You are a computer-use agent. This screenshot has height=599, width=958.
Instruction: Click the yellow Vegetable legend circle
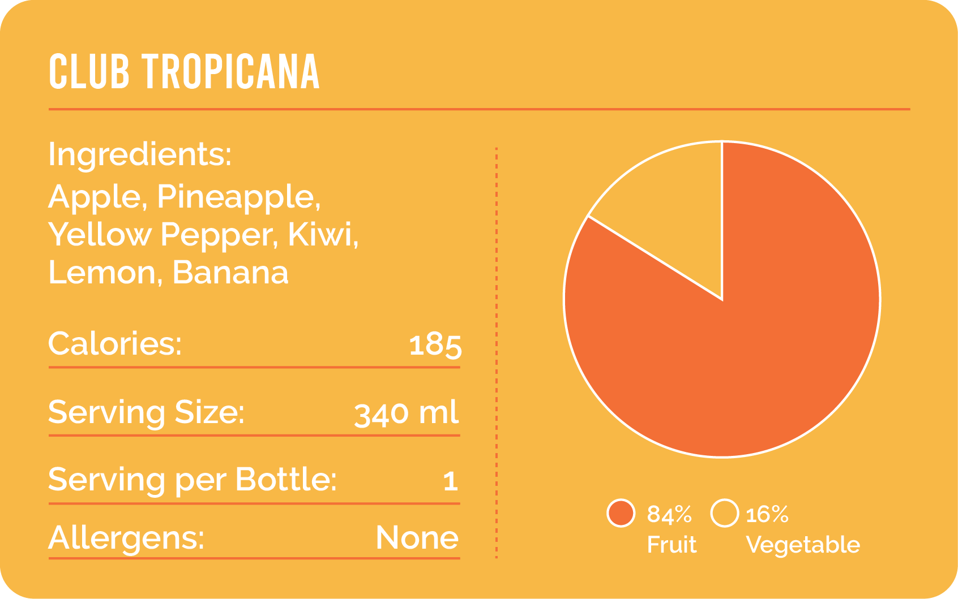[x=725, y=514]
